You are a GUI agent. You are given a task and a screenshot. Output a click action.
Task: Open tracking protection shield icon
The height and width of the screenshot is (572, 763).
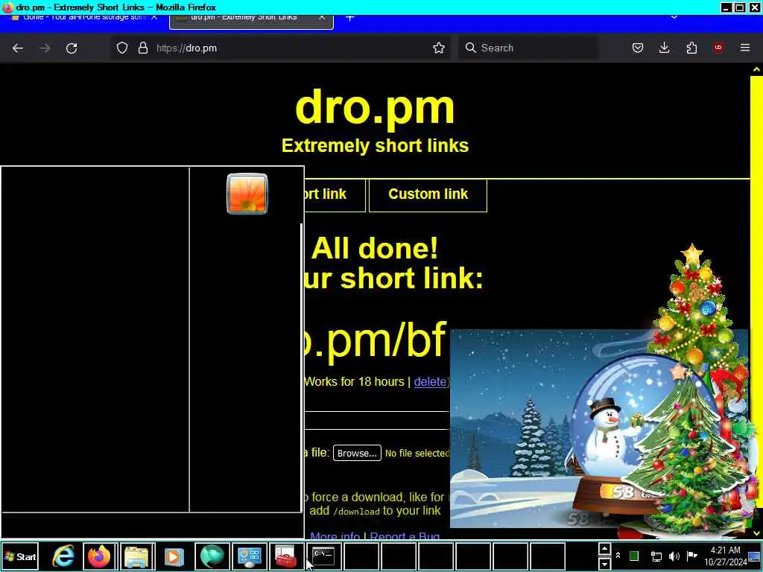click(122, 48)
